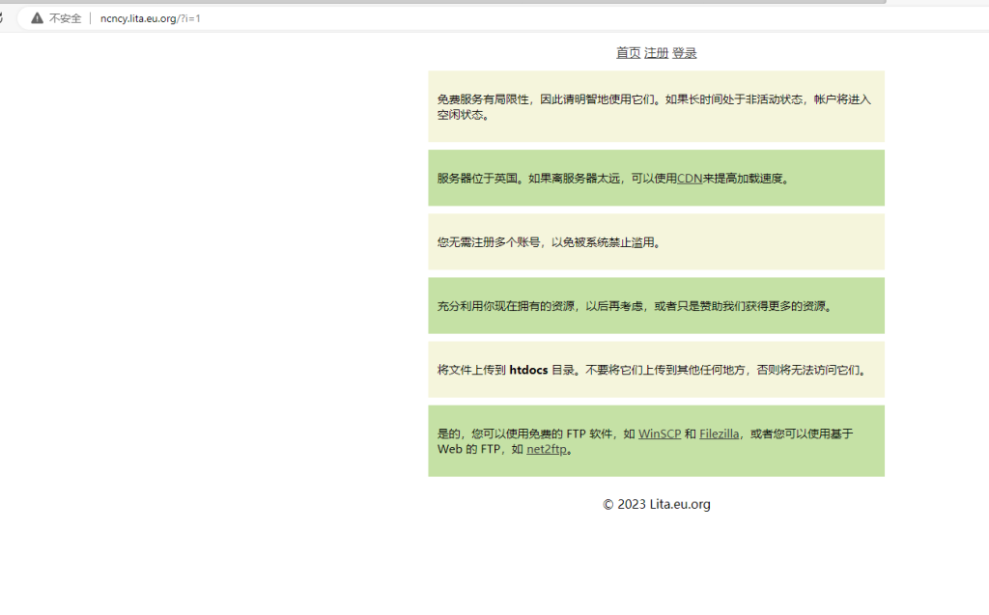Open the Filezilla link

(720, 434)
